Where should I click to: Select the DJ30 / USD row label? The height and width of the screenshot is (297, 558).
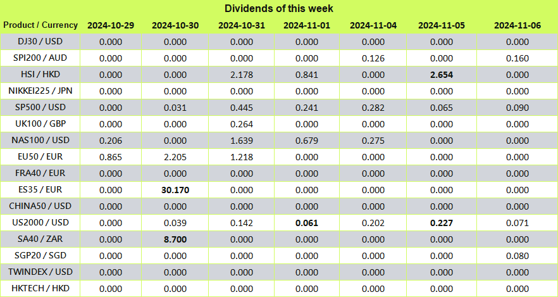point(40,42)
